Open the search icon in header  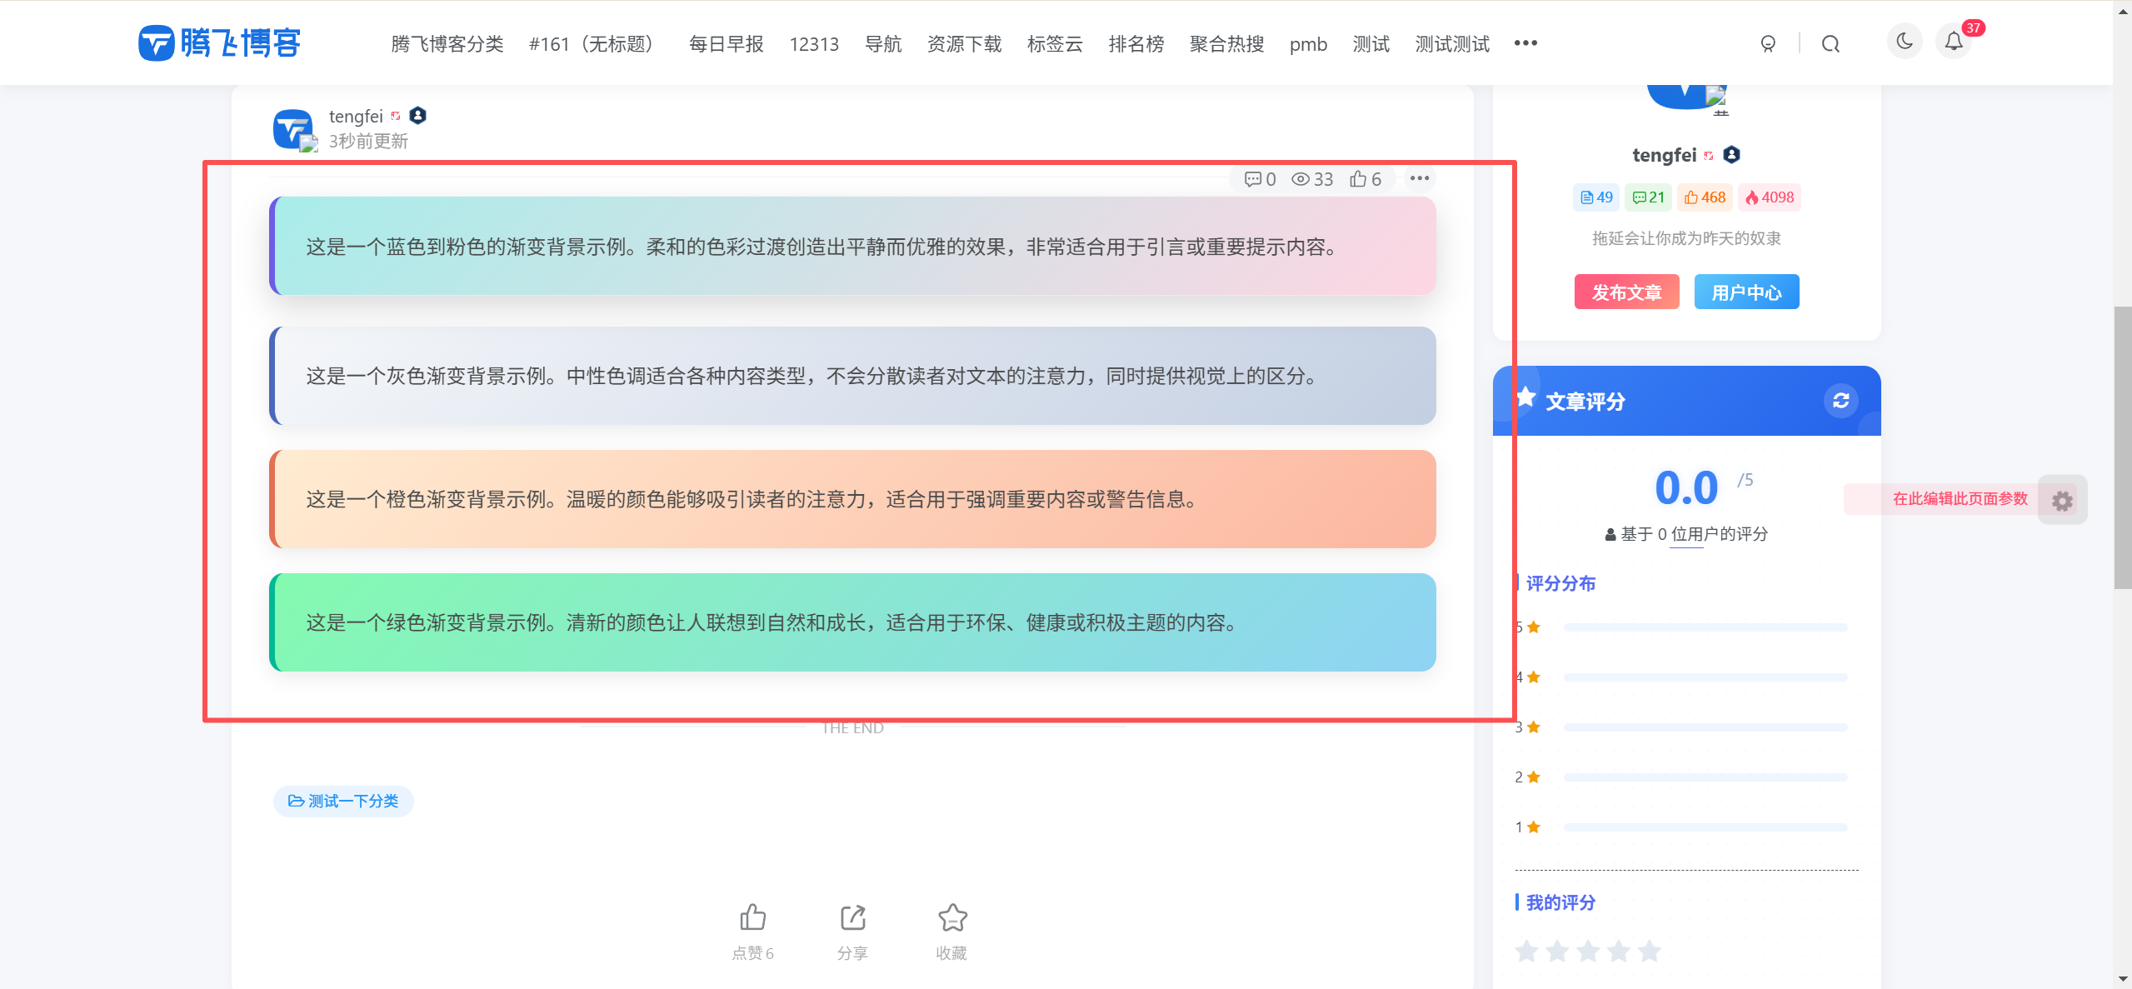[x=1830, y=44]
